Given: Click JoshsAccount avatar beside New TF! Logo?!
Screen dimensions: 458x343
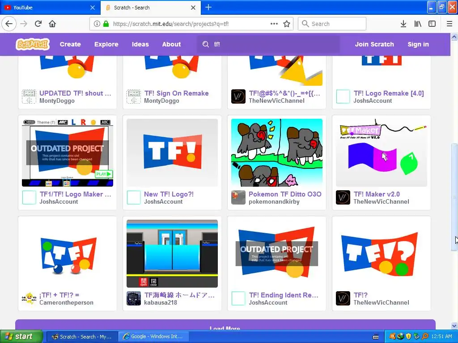Looking at the screenshot, I should pos(134,198).
